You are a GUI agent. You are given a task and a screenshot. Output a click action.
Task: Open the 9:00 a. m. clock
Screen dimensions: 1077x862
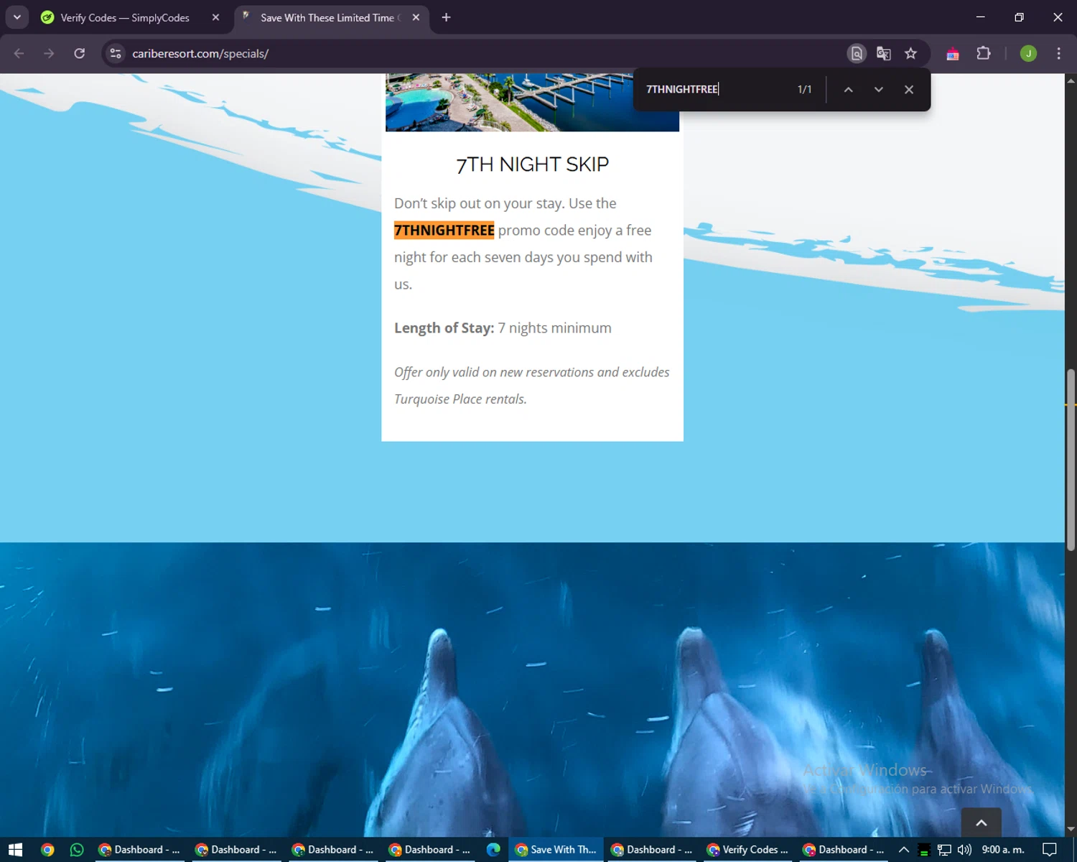1003,849
